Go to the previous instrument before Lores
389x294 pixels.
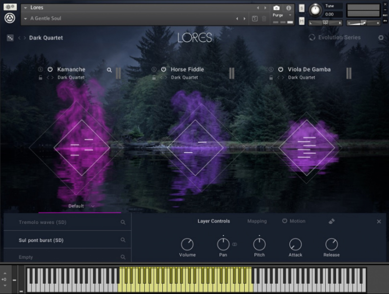(x=258, y=8)
